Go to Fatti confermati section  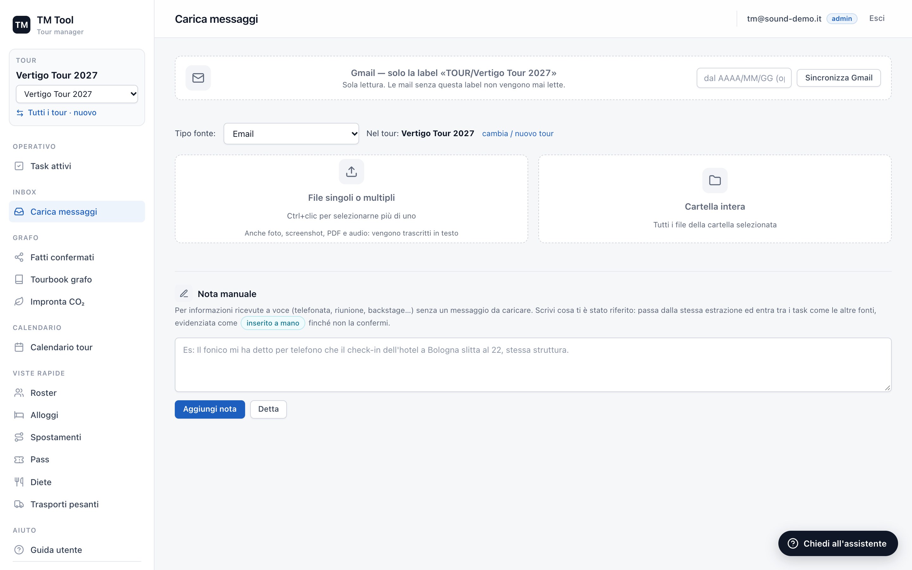point(77,257)
